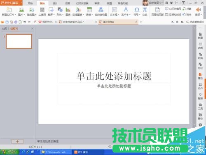Viewport: 206px width, 155px height.
Task: Insert 日期和时间 date and time
Action: click(173, 14)
